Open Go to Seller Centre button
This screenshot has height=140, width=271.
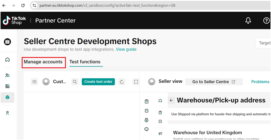coord(214,82)
